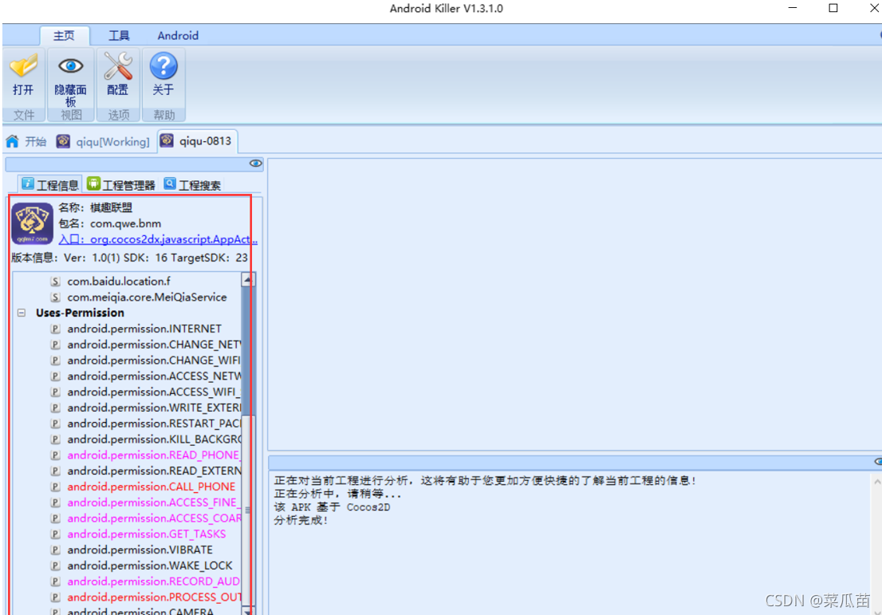
Task: Minimize the Android Killer window
Action: tap(793, 8)
